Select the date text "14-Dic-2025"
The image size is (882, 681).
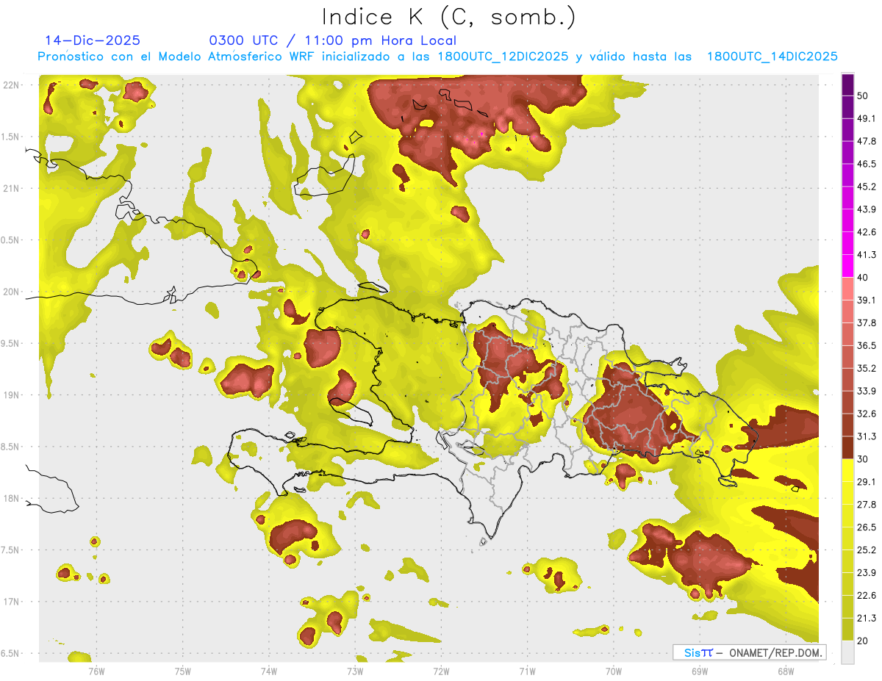[93, 40]
